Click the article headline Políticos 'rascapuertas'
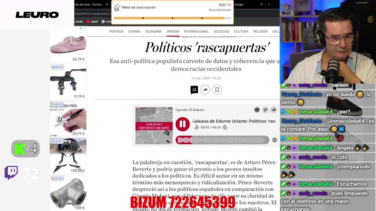 coord(208,47)
